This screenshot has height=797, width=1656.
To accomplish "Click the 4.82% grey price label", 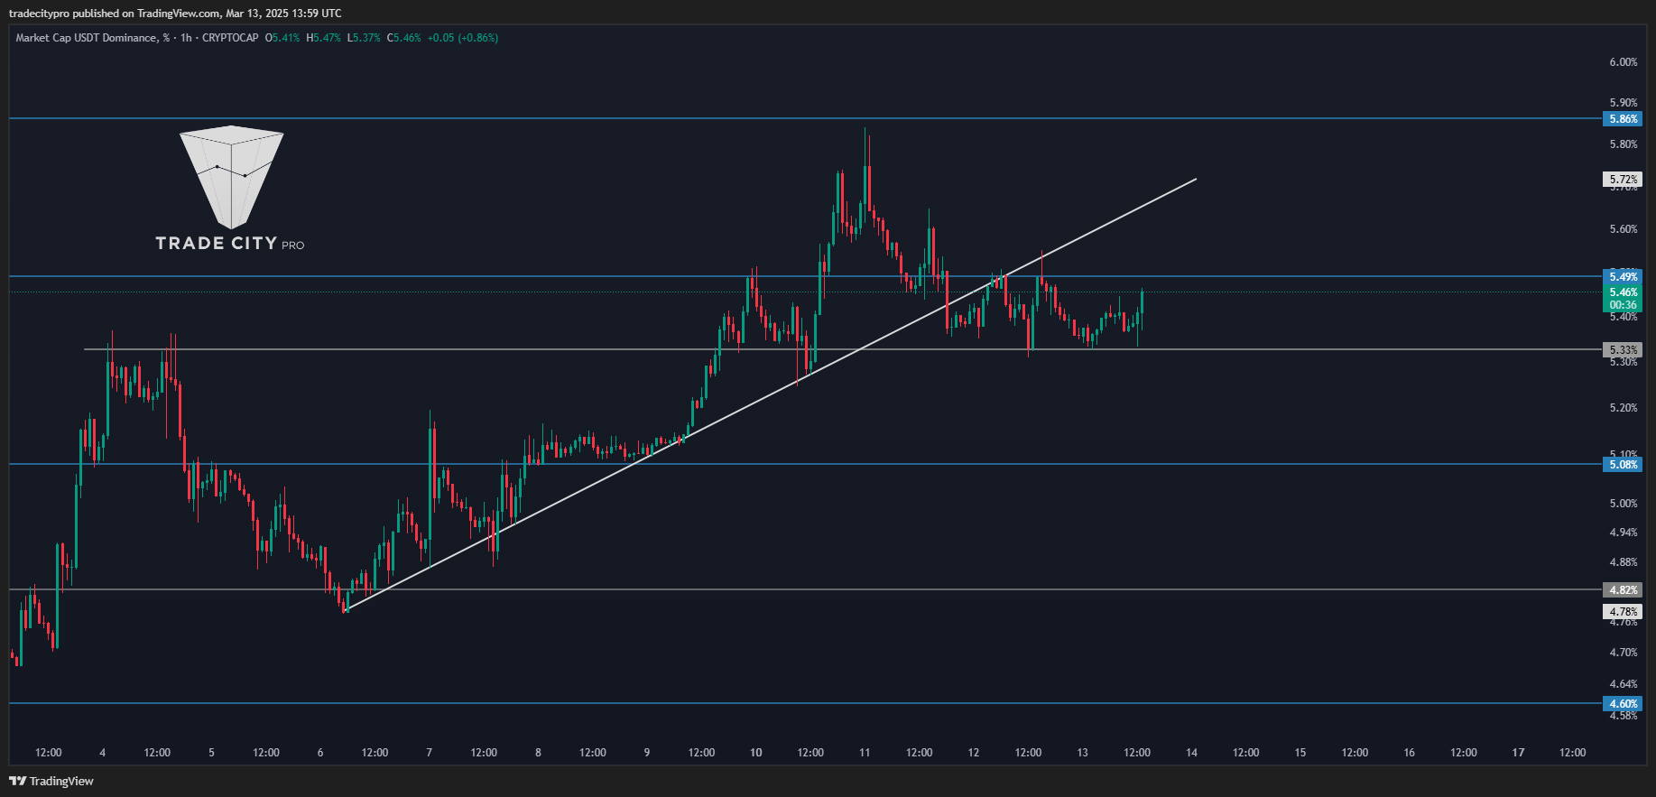I will [x=1623, y=590].
